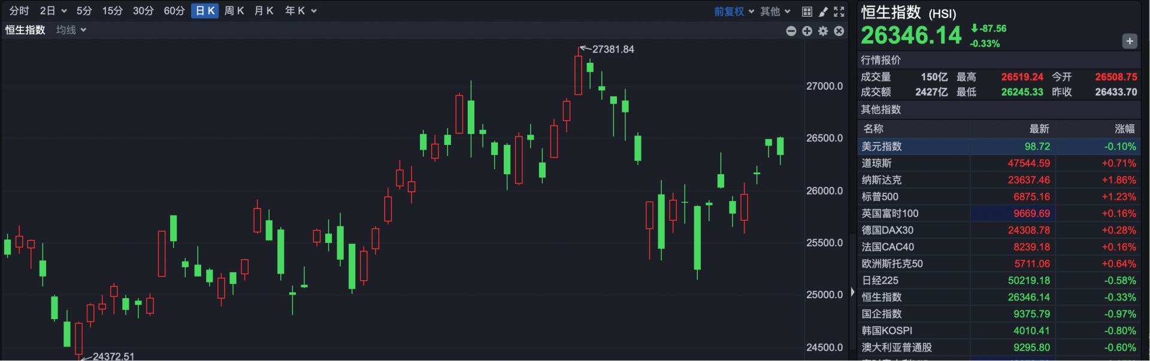This screenshot has height=361, width=1150.
Task: Open the 其他 options dropdown
Action: (x=775, y=11)
